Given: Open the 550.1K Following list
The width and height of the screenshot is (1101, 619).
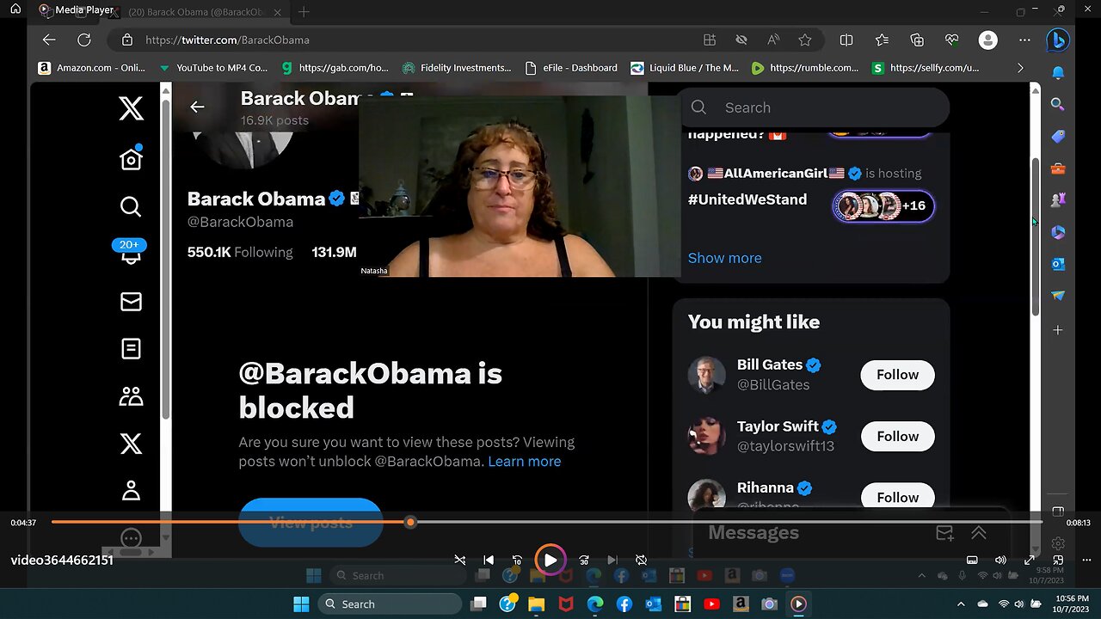Looking at the screenshot, I should (240, 252).
